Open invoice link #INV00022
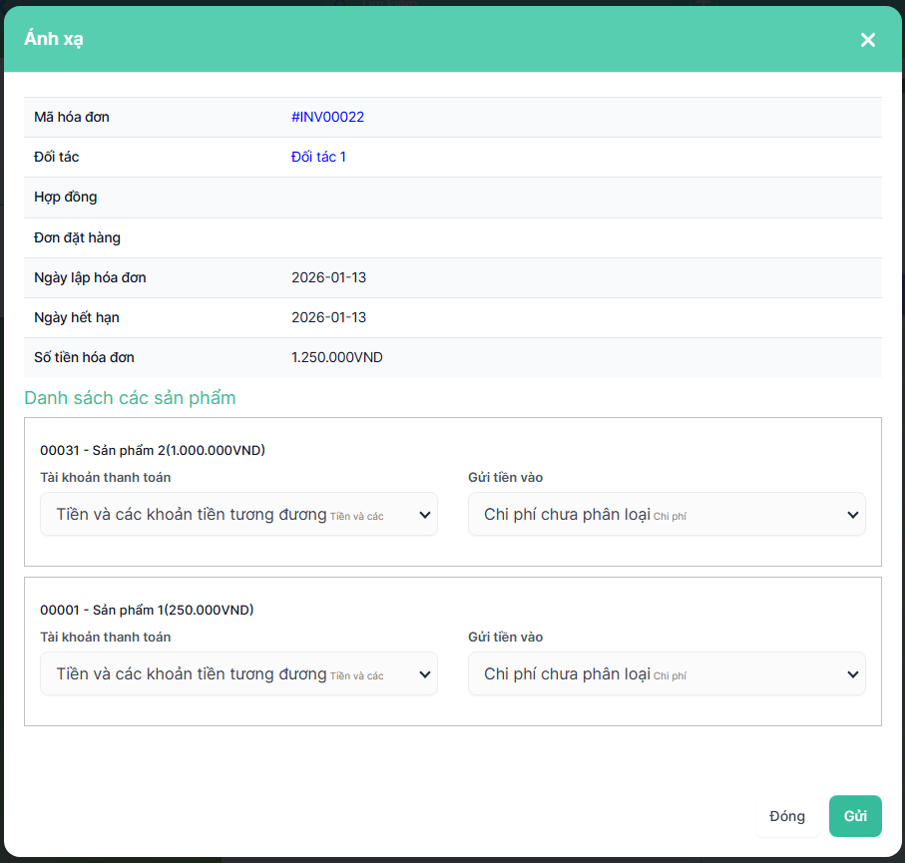This screenshot has width=905, height=863. pyautogui.click(x=327, y=117)
